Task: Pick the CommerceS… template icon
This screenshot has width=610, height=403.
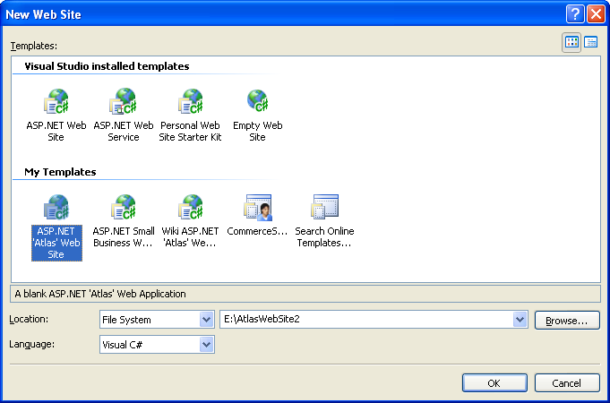Action: click(258, 208)
